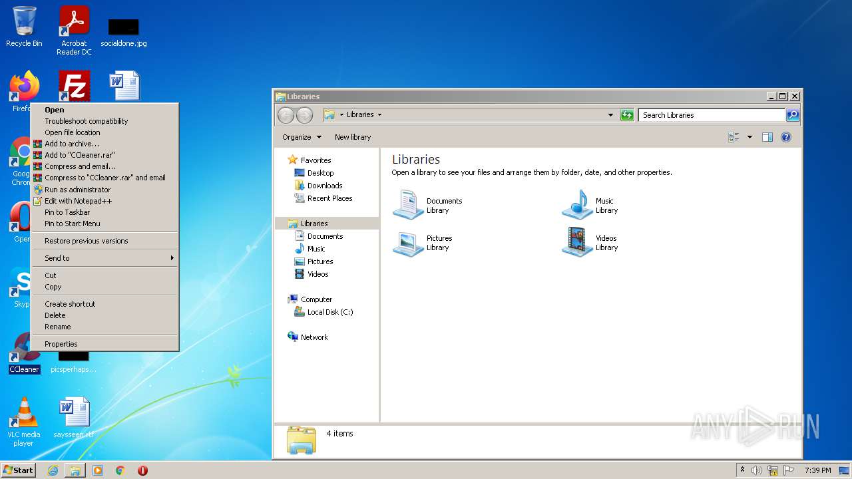Open Internet Explorer from taskbar

[53, 470]
